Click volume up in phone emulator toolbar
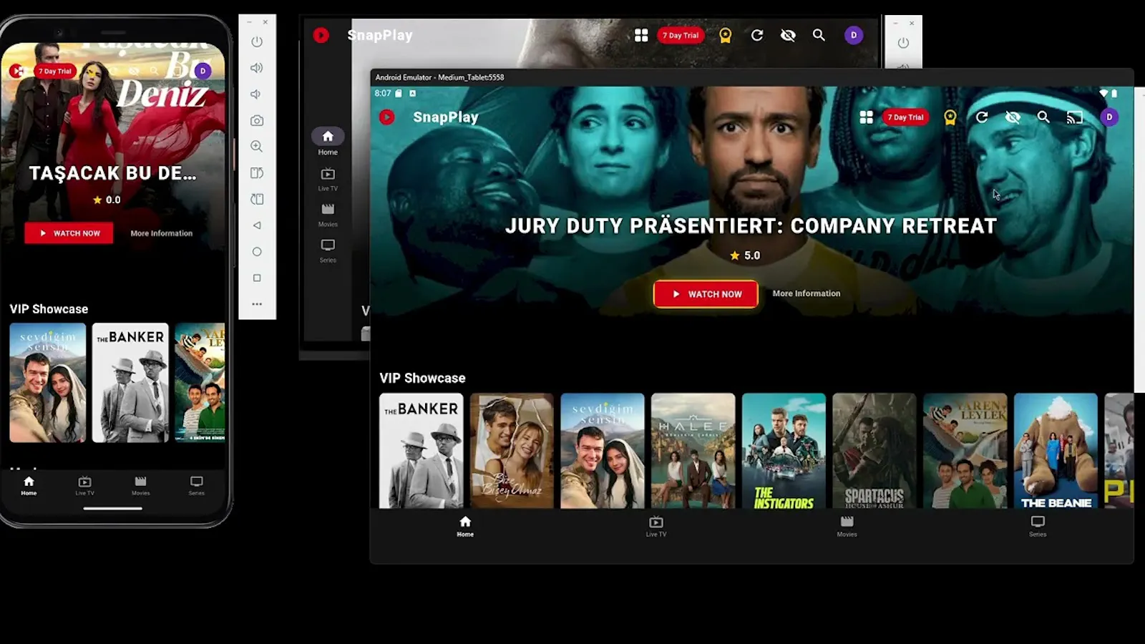Image resolution: width=1145 pixels, height=644 pixels. (257, 68)
